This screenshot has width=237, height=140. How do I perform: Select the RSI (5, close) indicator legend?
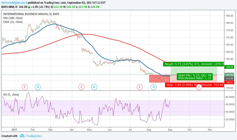point(11,95)
